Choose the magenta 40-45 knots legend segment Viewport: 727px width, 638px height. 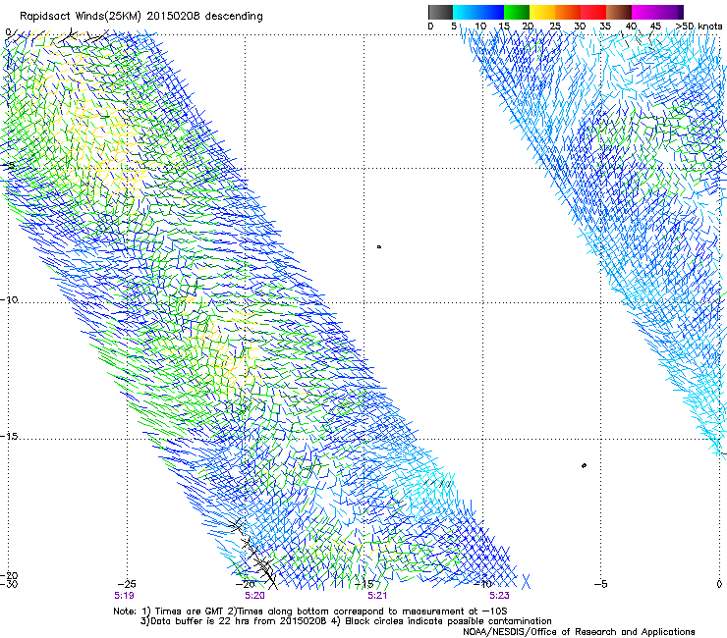pyautogui.click(x=644, y=12)
